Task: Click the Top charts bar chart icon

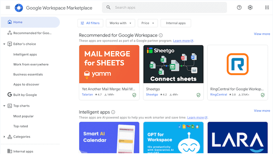Action: click(10, 105)
